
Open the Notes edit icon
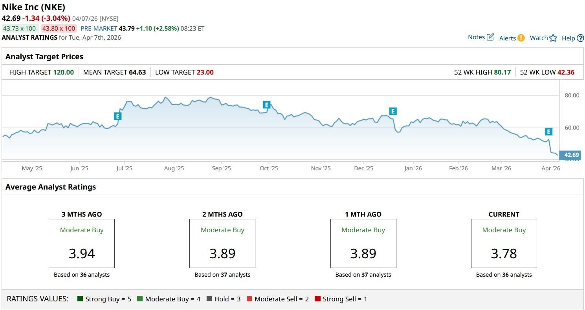pos(490,37)
